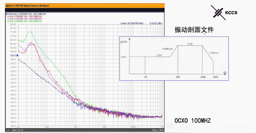
Task: Click the Carrier 99.999789 MHz readout
Action: 132,23
